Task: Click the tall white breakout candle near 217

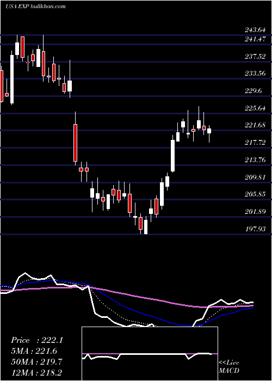Action: pos(172,156)
